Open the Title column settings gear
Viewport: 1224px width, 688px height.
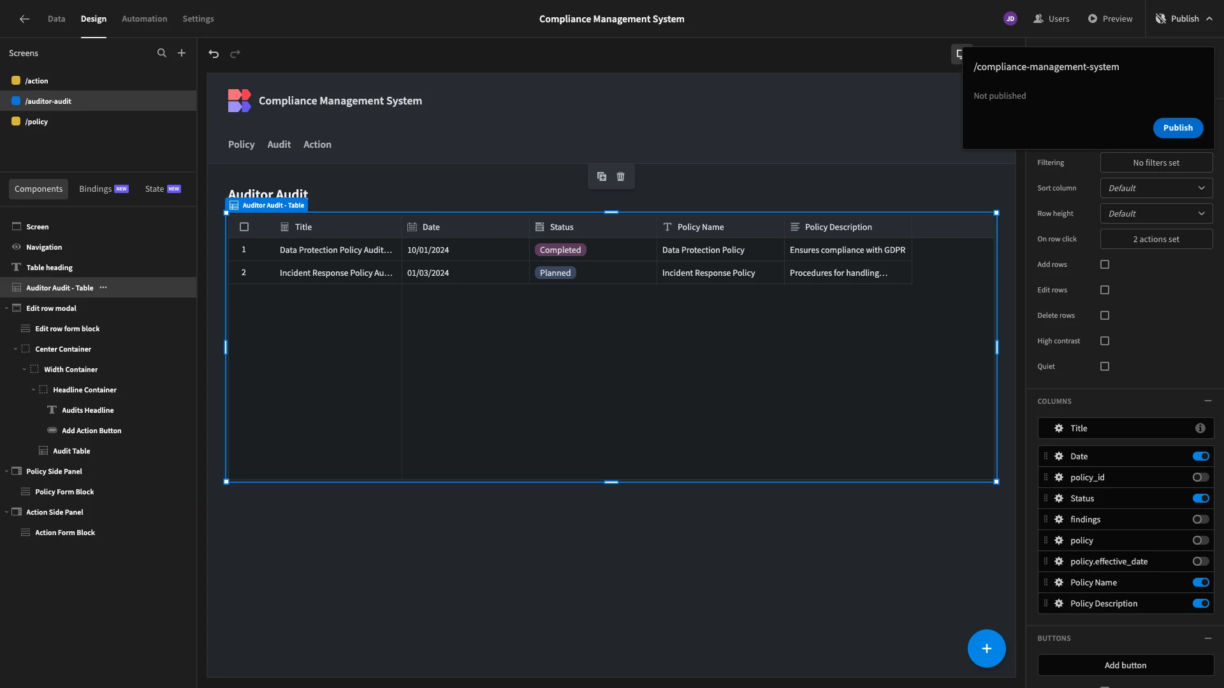[1059, 429]
